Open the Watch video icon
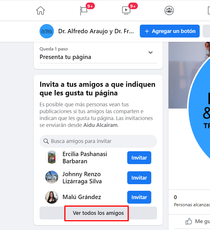The width and height of the screenshot is (210, 230). 126,10
